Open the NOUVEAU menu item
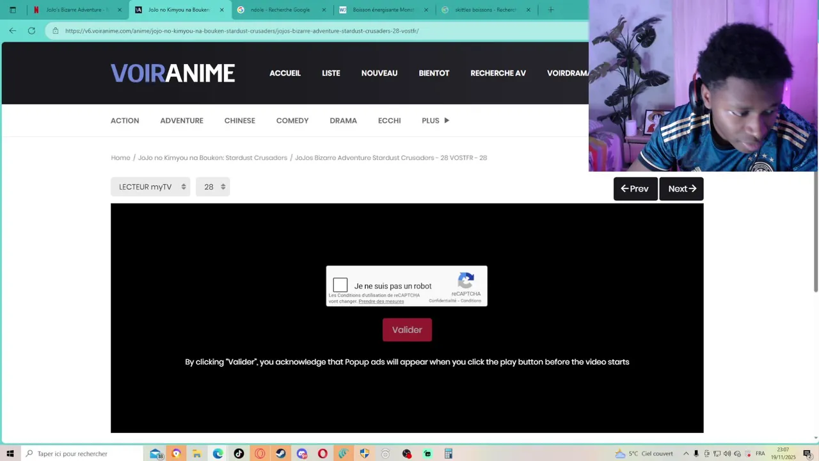The image size is (819, 461). pyautogui.click(x=379, y=73)
